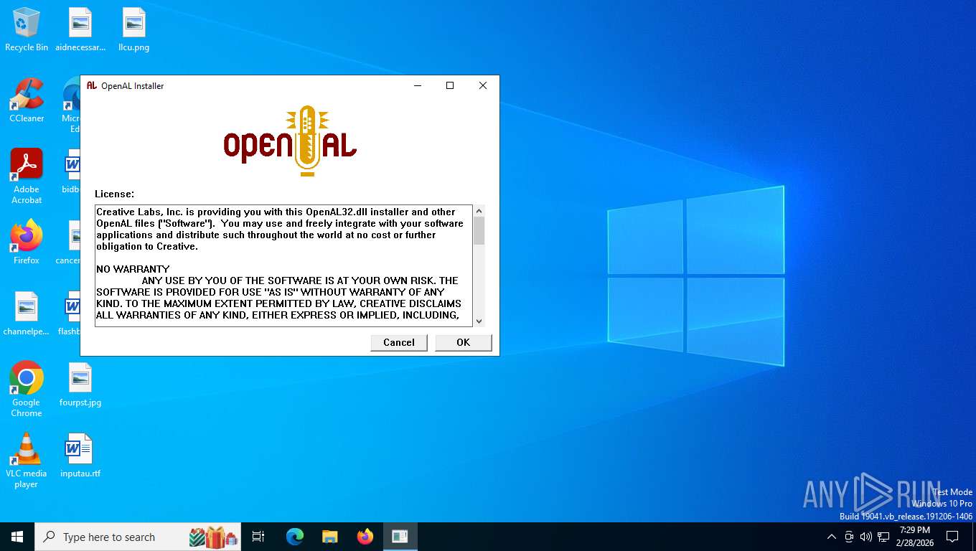Viewport: 976px width, 551px height.
Task: Launch Firefox from the taskbar
Action: (x=365, y=537)
